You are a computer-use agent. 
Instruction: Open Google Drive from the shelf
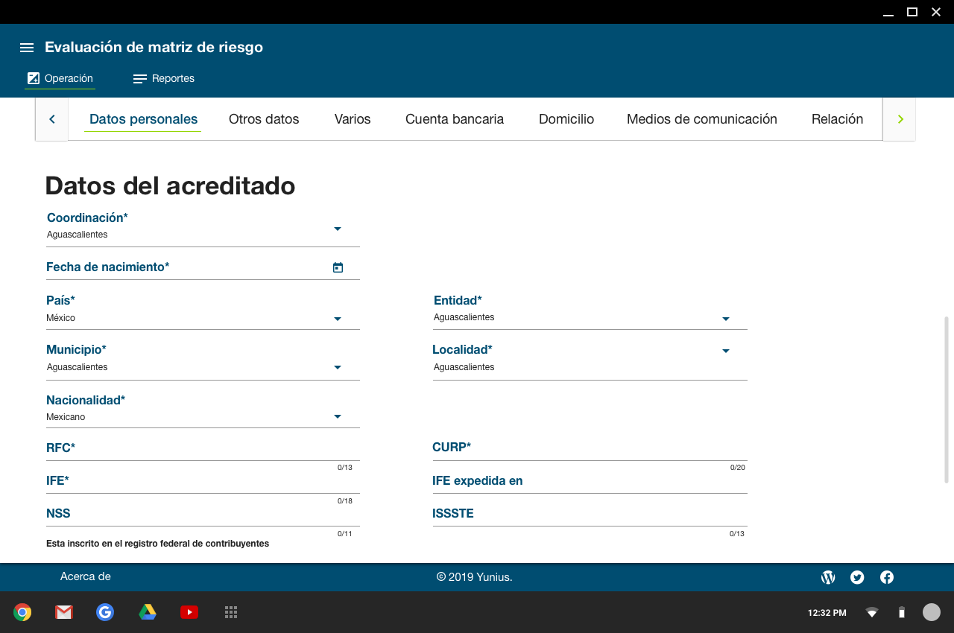[x=148, y=612]
